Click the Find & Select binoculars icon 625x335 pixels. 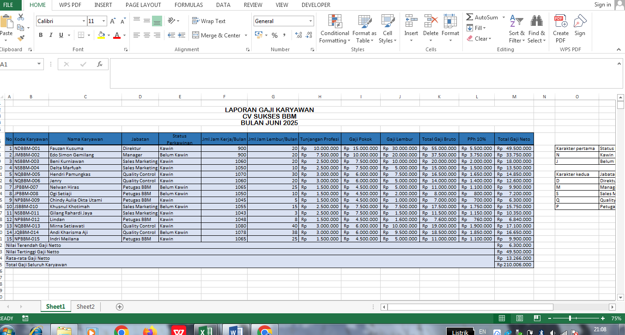pyautogui.click(x=537, y=21)
